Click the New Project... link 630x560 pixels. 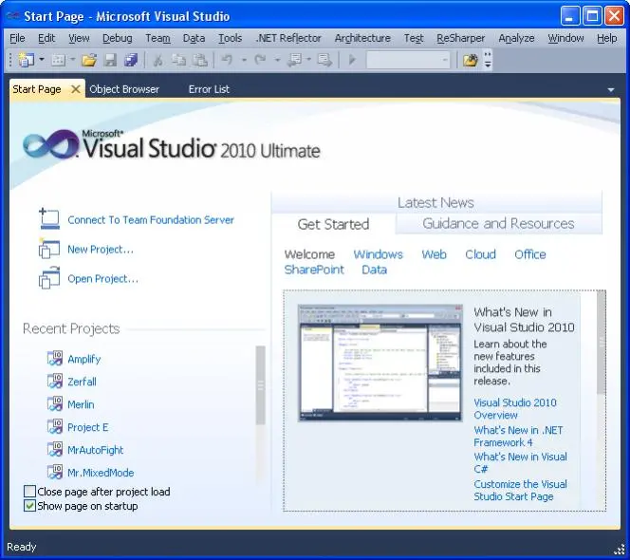[101, 250]
